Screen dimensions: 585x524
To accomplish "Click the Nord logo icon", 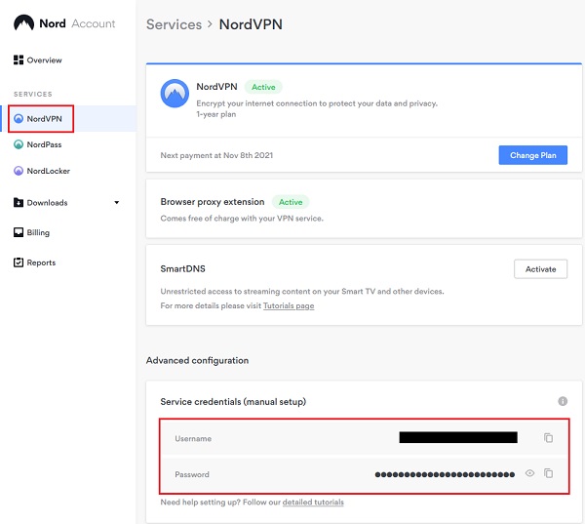I will pyautogui.click(x=23, y=23).
